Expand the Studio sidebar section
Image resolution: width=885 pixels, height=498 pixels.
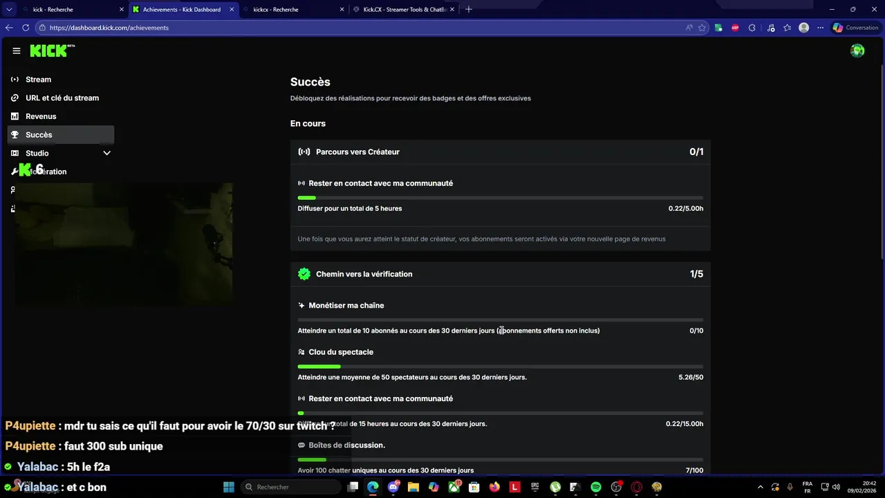[107, 154]
